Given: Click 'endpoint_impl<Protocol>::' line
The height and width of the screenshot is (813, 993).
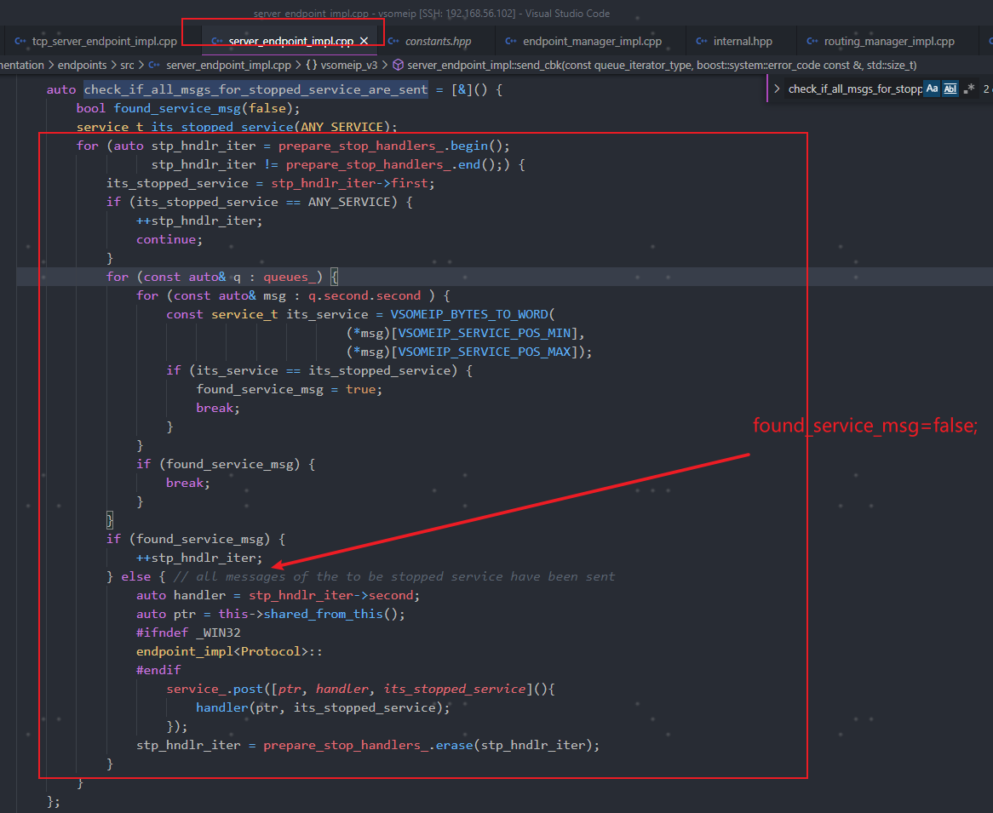Looking at the screenshot, I should [x=229, y=651].
